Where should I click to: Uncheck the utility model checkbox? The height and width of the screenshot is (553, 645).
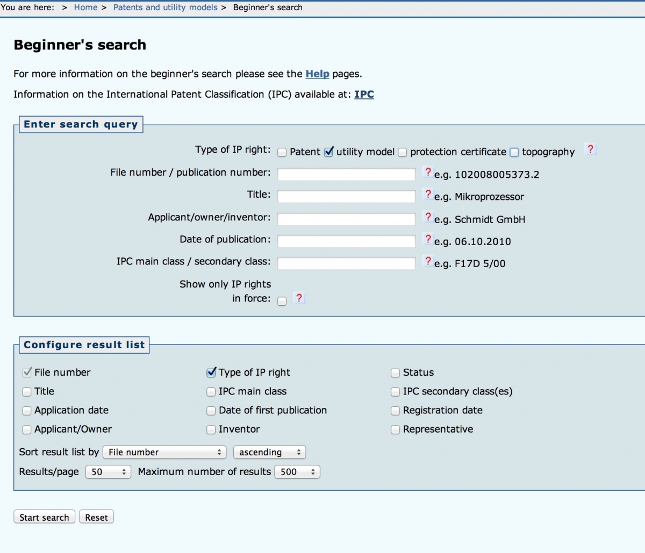(x=329, y=152)
